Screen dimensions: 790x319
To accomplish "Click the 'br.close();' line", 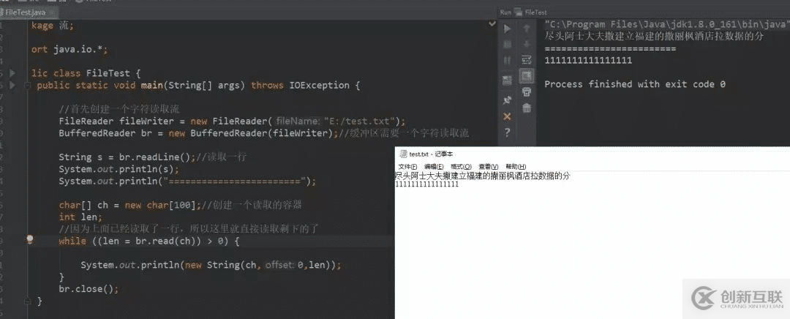I will (x=89, y=289).
